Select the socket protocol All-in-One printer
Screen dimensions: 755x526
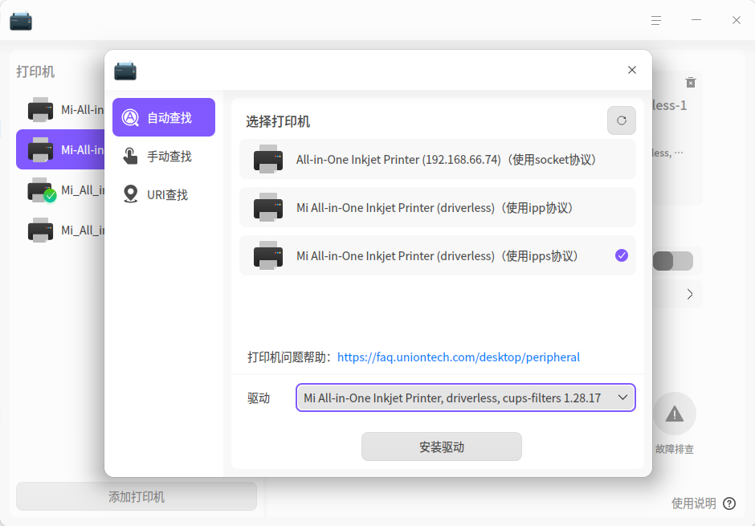[437, 159]
